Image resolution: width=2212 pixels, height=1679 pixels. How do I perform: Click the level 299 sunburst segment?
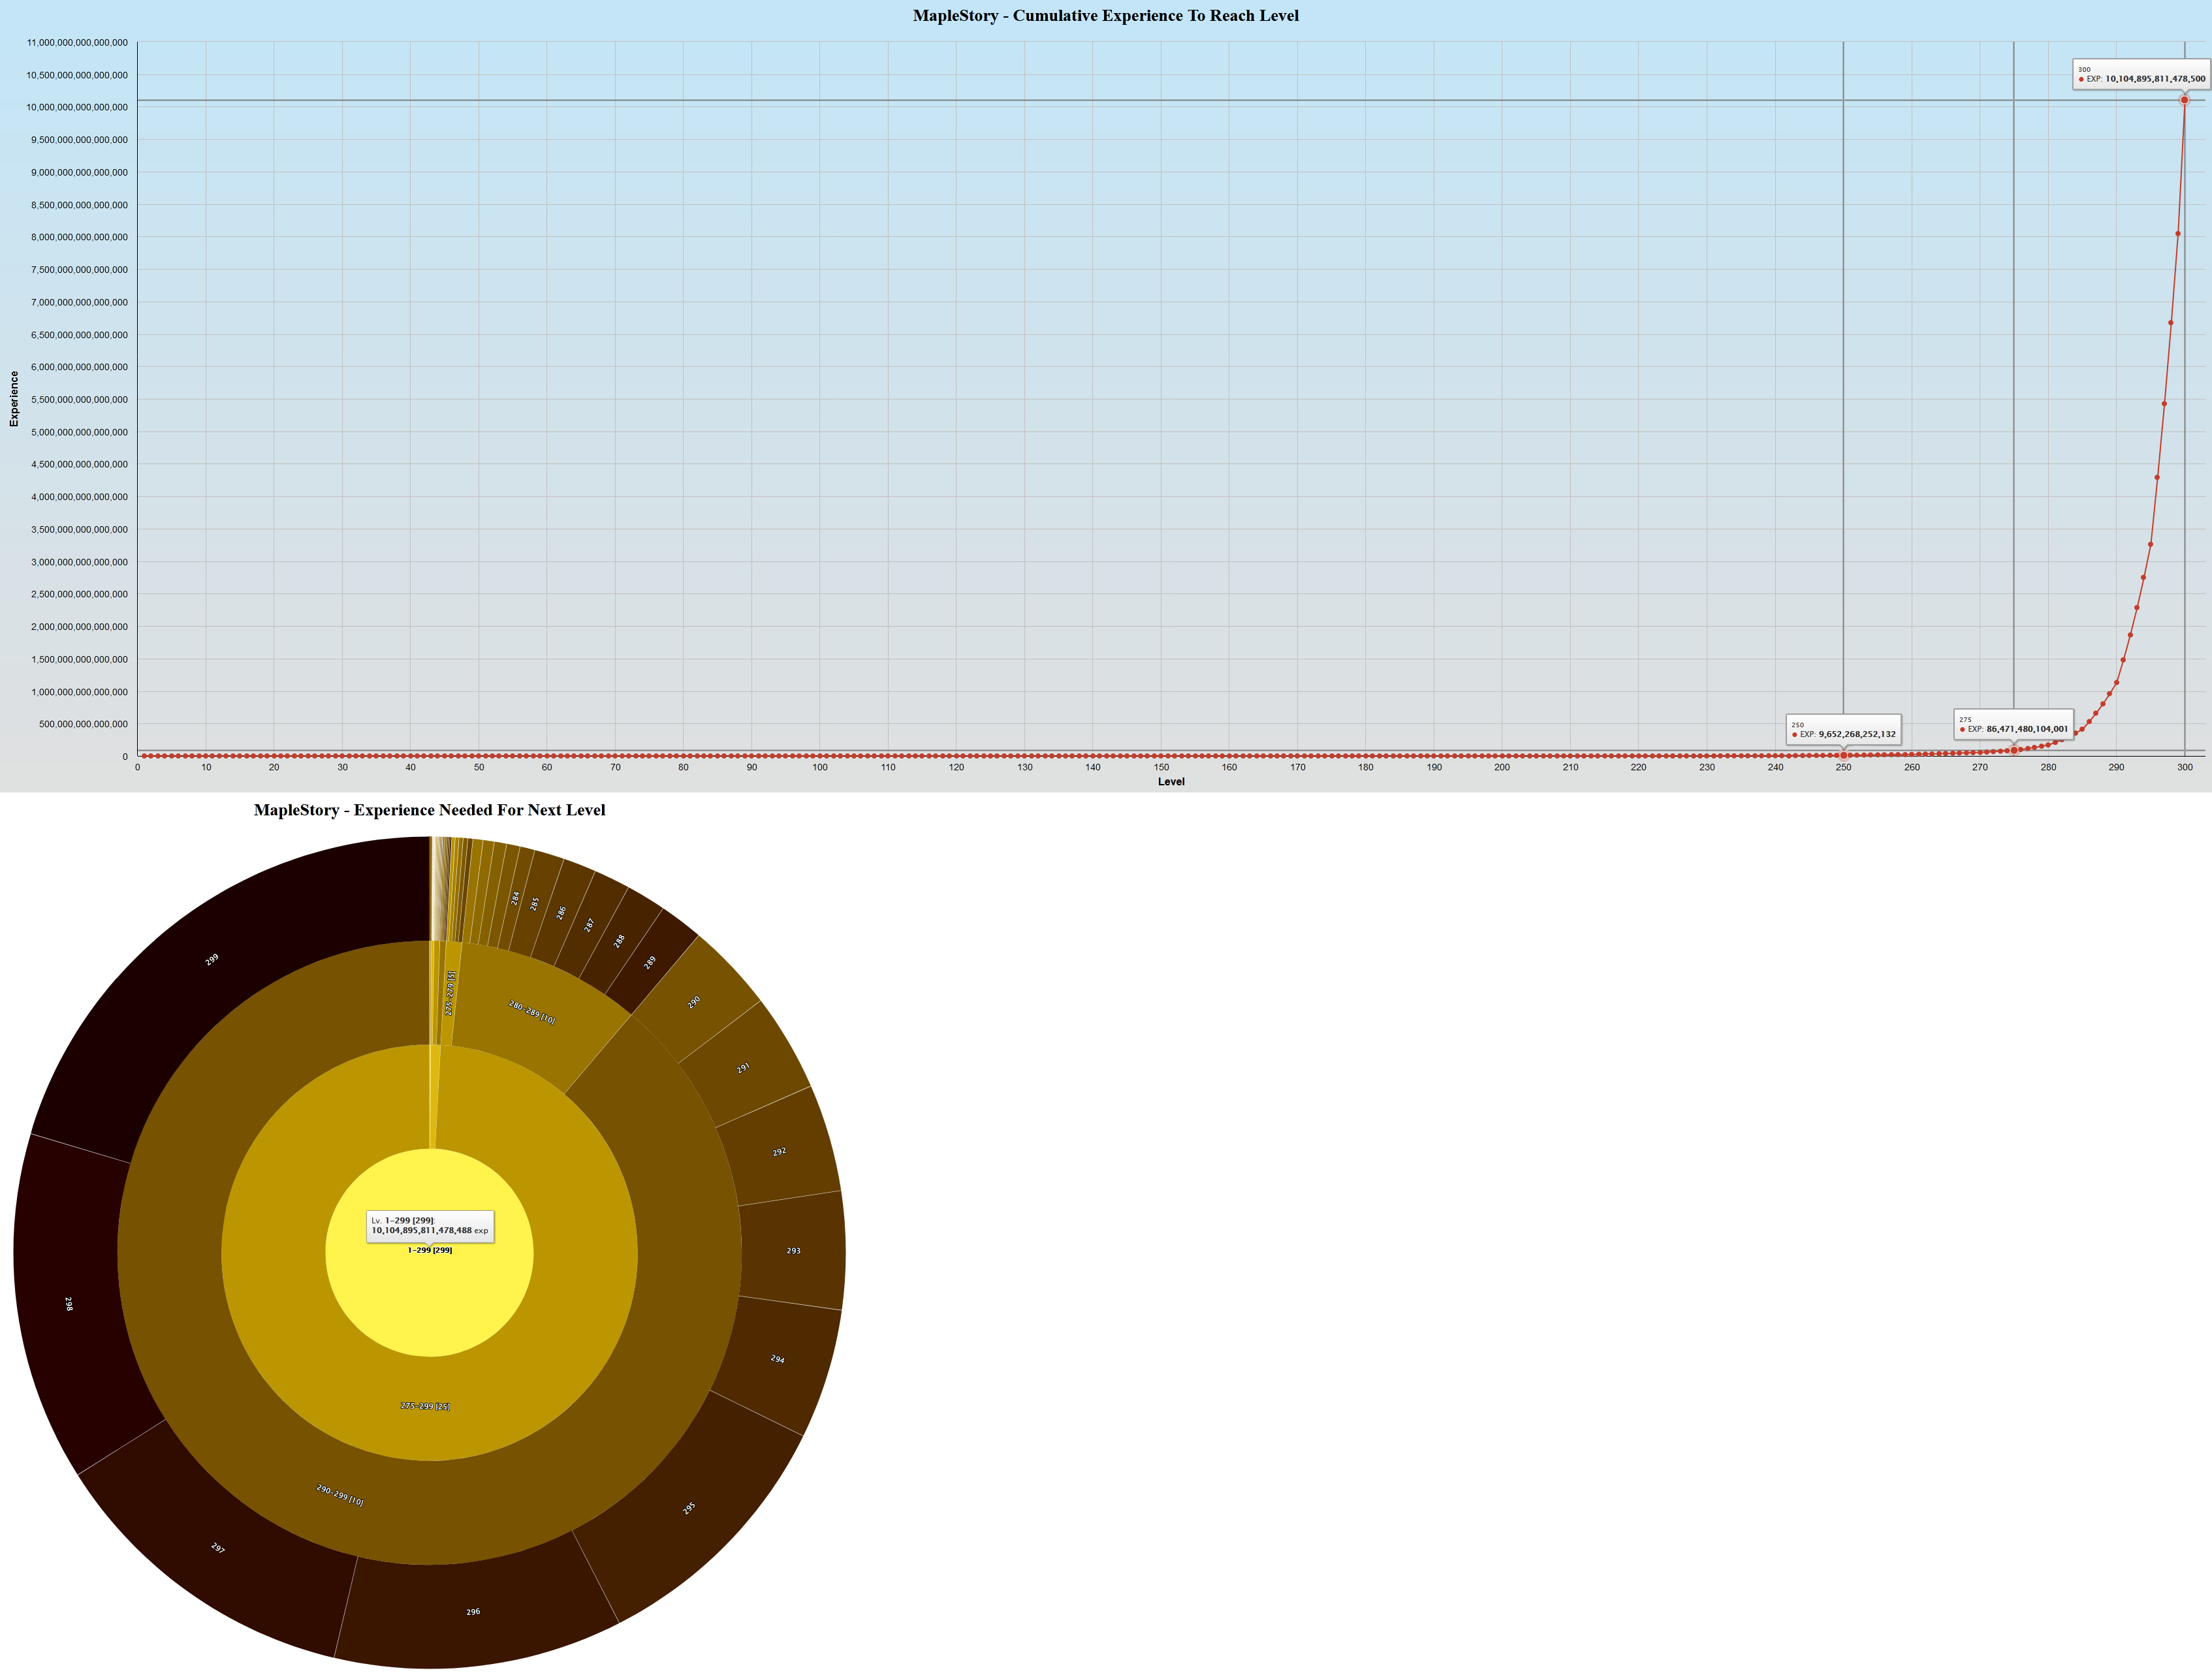point(212,960)
